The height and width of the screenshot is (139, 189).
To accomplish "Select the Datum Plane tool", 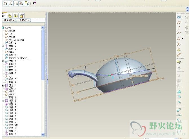I will coord(179,23).
